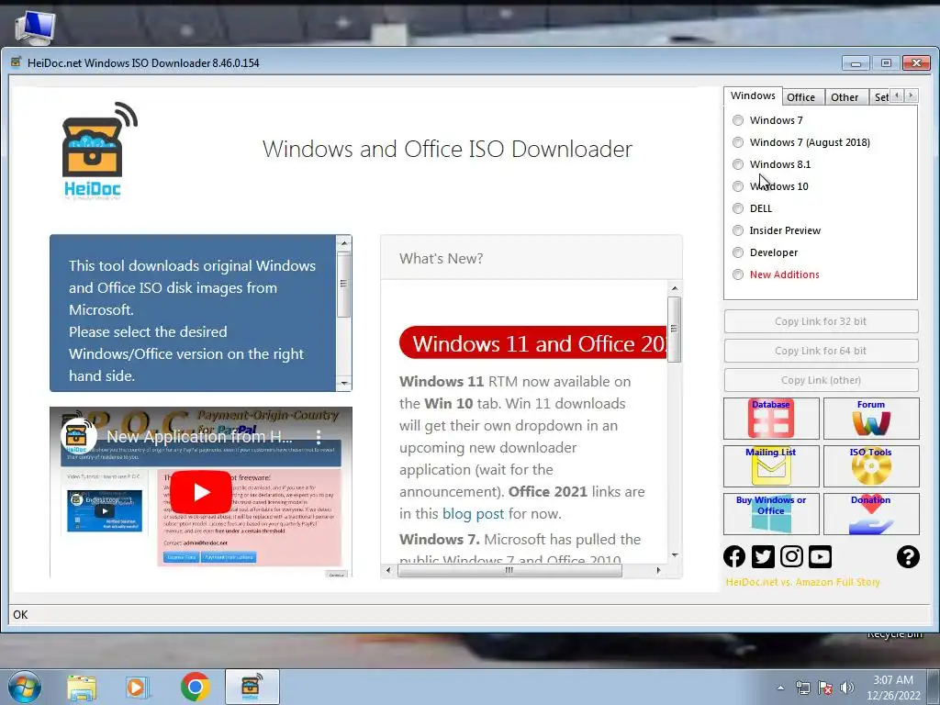Viewport: 940px width, 705px height.
Task: Click the network tray icon
Action: 802,688
